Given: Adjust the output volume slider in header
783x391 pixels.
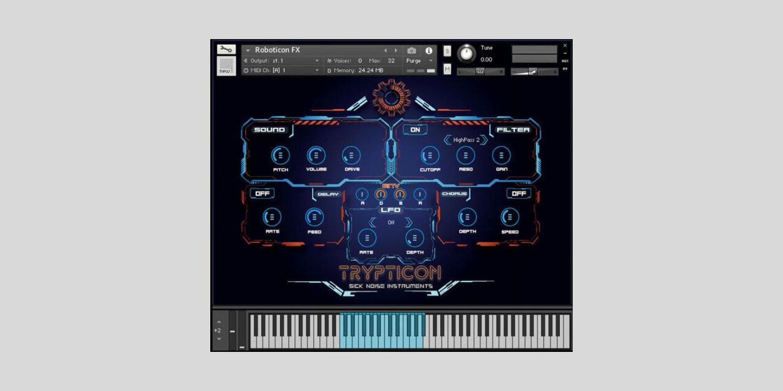Looking at the screenshot, I should point(534,71).
